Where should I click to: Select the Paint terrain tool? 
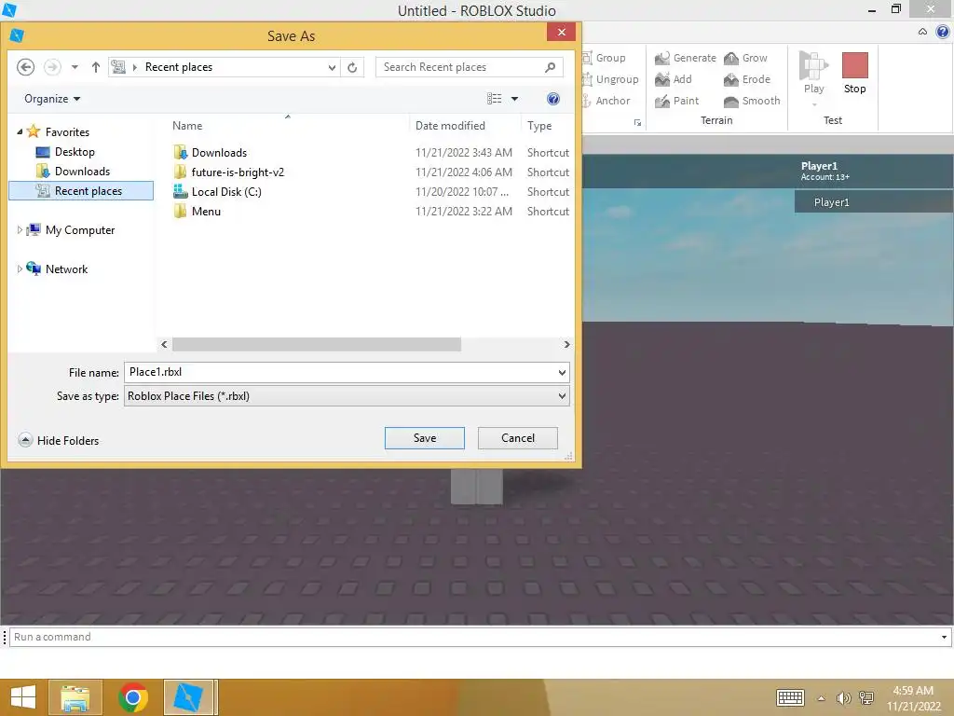point(676,101)
